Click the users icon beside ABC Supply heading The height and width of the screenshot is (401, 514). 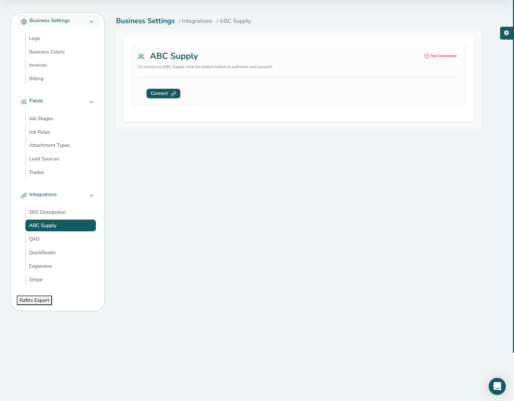click(x=141, y=57)
